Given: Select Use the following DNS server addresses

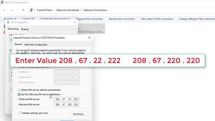Looking at the screenshot, I should [39, 94].
